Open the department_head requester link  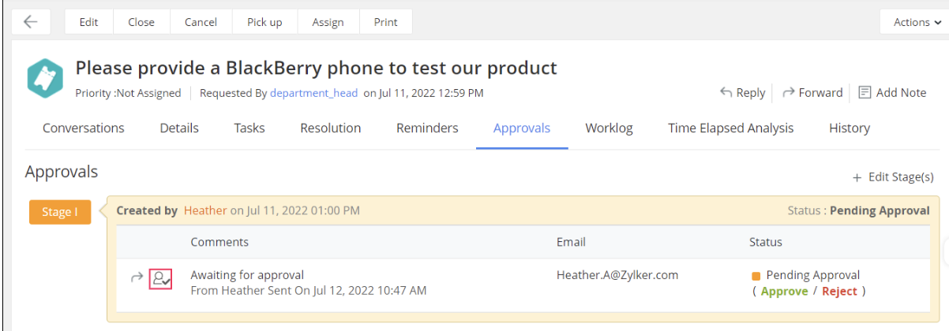tap(314, 93)
